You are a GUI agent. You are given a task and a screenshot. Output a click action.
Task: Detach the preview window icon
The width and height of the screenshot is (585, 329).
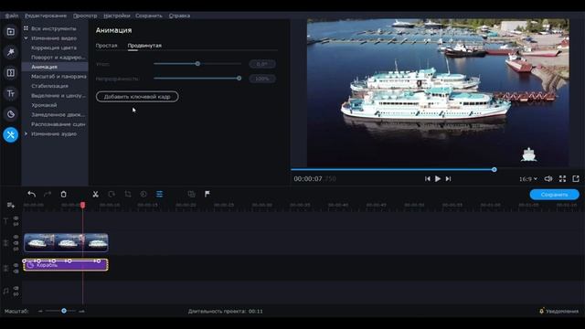pos(576,179)
